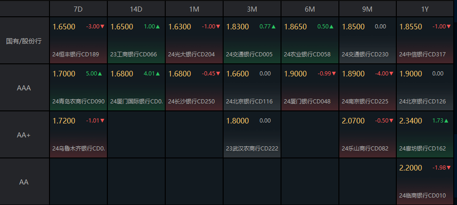
Task: Choose the 9M column header
Action: pos(367,9)
